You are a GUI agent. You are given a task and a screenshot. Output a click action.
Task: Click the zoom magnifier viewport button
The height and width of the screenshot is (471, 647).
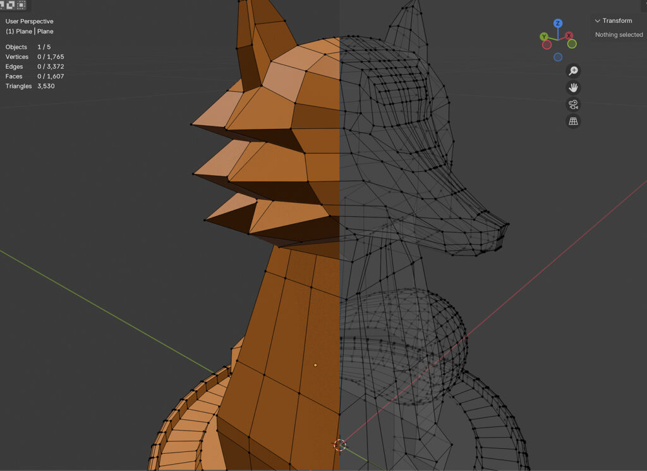pyautogui.click(x=573, y=71)
